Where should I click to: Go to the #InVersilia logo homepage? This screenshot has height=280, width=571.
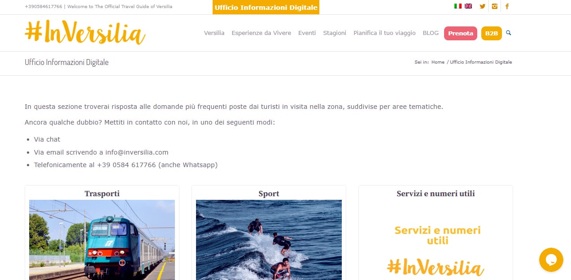[85, 32]
